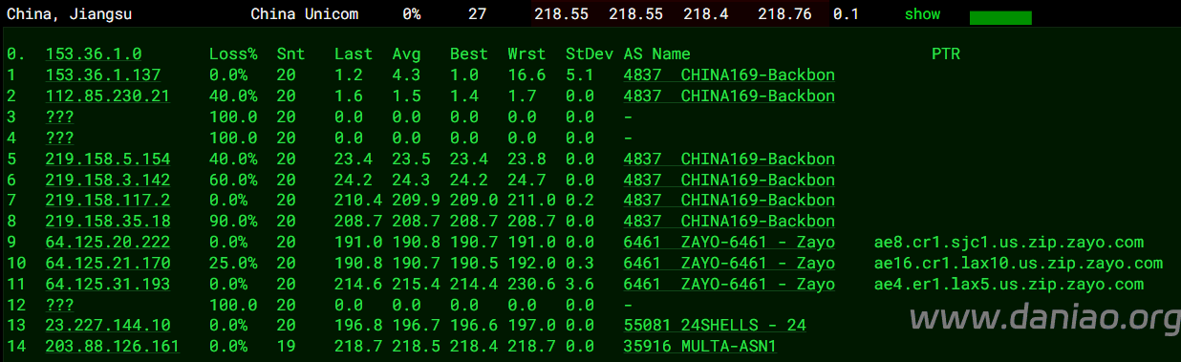This screenshot has width=1181, height=362.
Task: Click the green 'show' link
Action: [x=922, y=14]
